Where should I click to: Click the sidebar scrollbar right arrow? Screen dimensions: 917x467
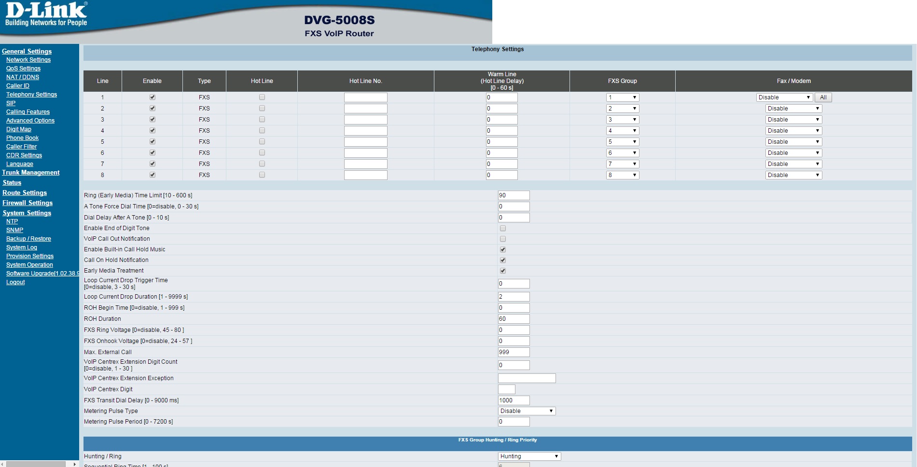(74, 464)
